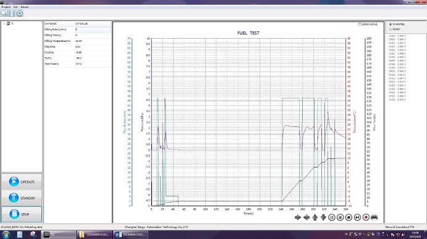Open the About menu
427x239 pixels.
[x=25, y=7]
